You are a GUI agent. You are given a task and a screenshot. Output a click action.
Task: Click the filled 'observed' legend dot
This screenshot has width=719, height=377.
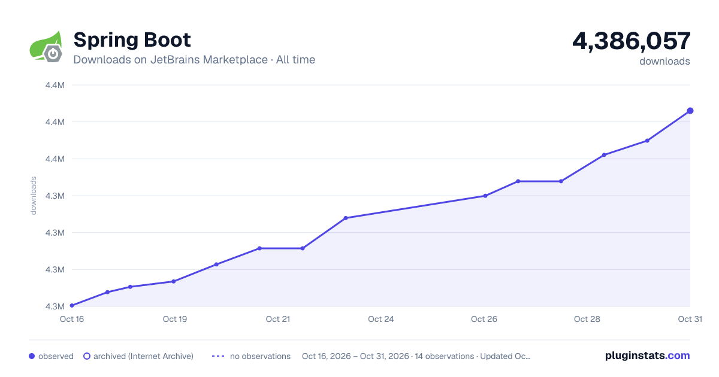click(x=32, y=356)
